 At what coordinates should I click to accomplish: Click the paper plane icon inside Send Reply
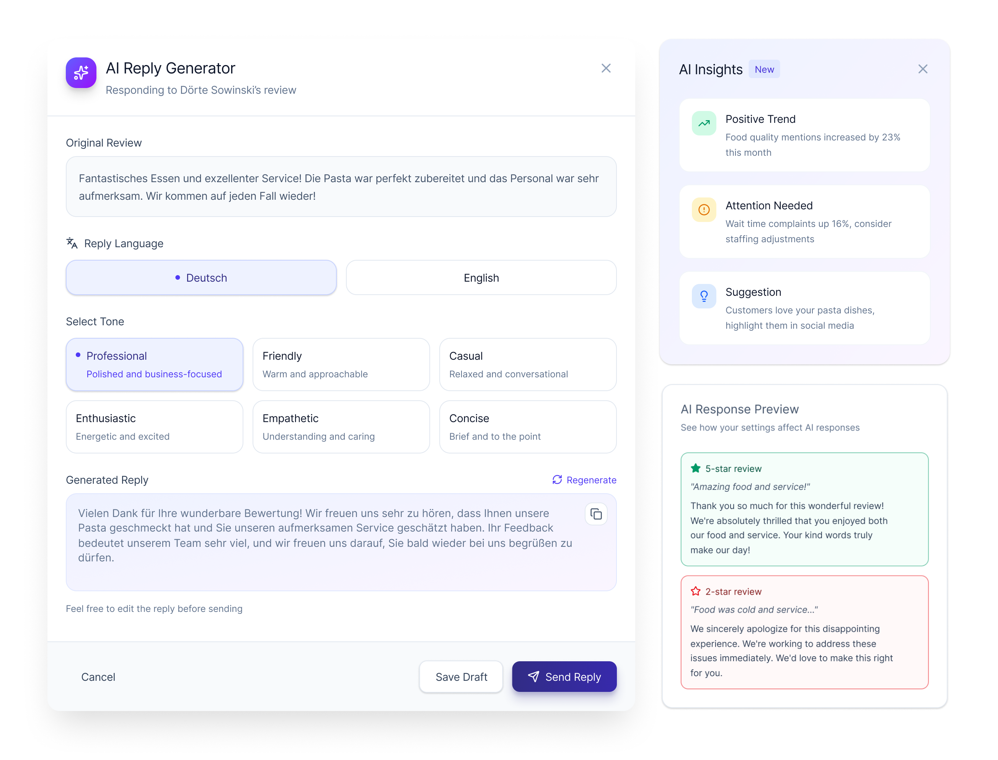tap(534, 677)
